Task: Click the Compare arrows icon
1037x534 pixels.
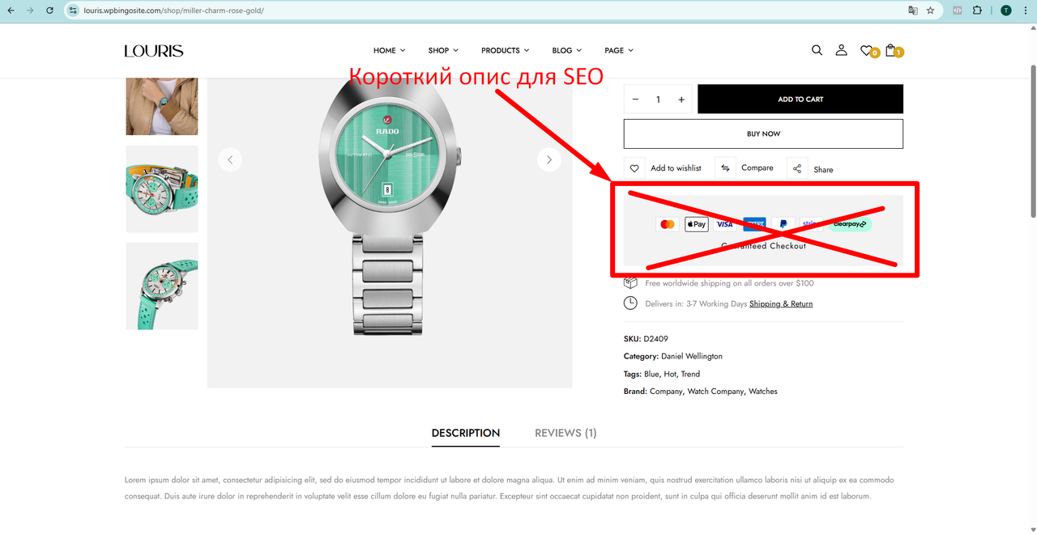Action: tap(726, 168)
